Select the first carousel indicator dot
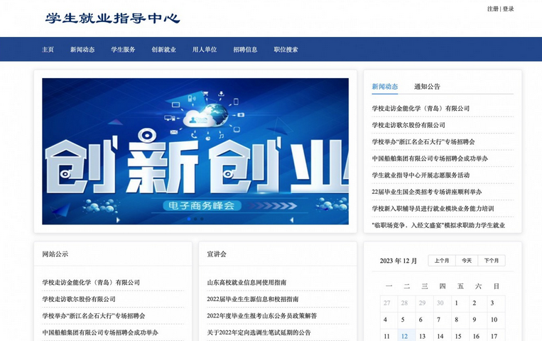542x341 pixels. coord(189,219)
